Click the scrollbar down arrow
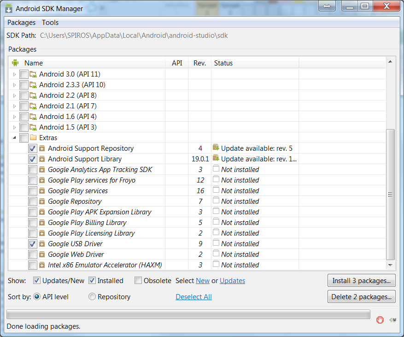 390,265
